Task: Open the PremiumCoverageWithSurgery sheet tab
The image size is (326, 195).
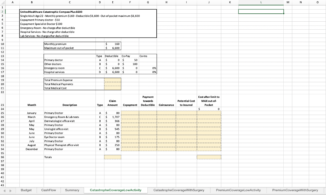Action: (x=295, y=190)
